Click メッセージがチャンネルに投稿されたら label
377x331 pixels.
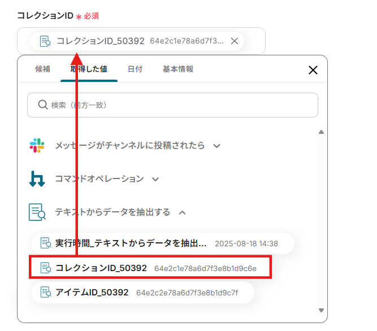[x=130, y=145]
